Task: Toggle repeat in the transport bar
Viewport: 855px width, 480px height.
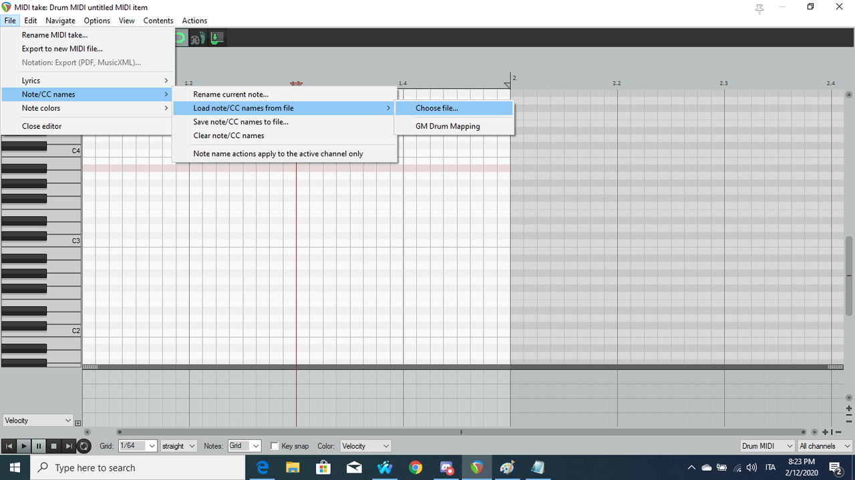Action: point(83,445)
